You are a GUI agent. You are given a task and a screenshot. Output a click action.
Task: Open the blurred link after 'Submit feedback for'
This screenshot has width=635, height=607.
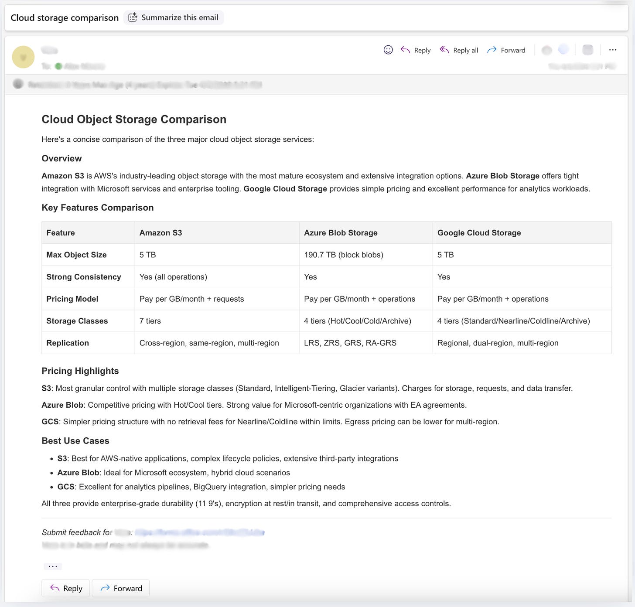[x=200, y=532]
